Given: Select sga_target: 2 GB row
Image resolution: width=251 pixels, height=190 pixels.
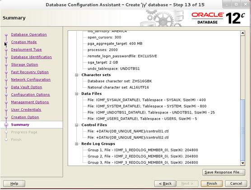Looking at the screenshot, I should [x=102, y=62].
